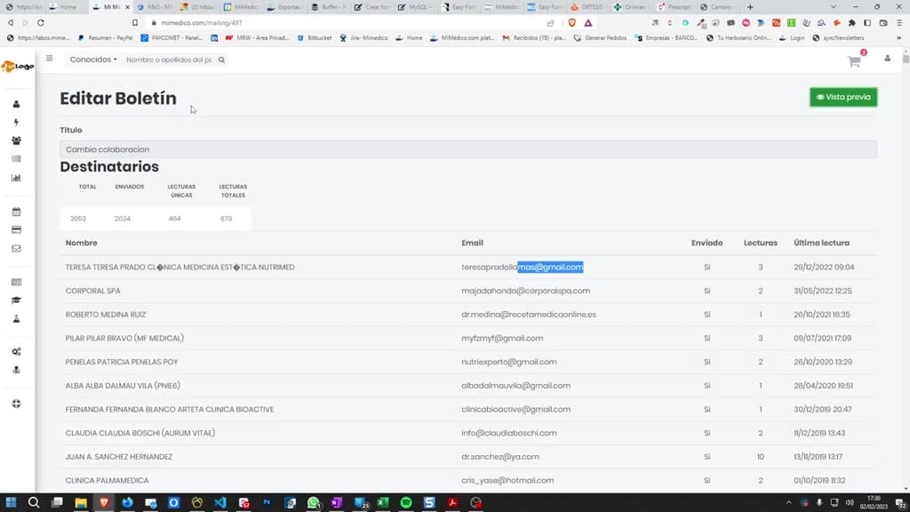This screenshot has height=512, width=910.
Task: Open the user account icon at top right
Action: pos(888,59)
